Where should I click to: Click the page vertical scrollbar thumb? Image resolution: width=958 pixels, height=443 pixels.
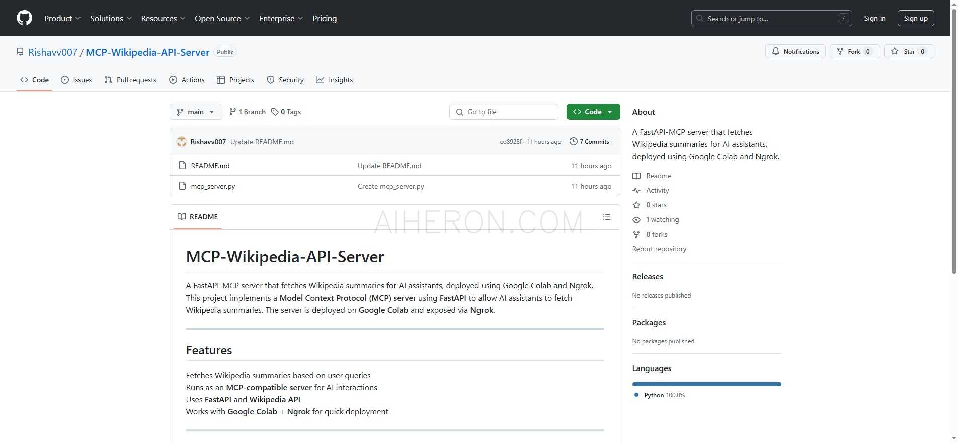click(953, 141)
